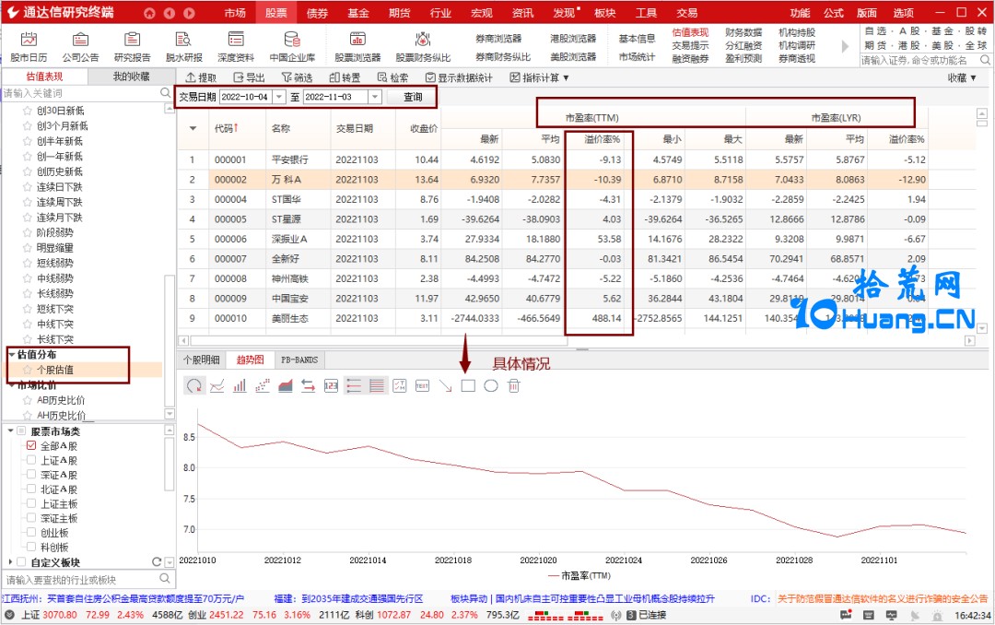
Task: Select the scatter plot tool
Action: (x=263, y=385)
